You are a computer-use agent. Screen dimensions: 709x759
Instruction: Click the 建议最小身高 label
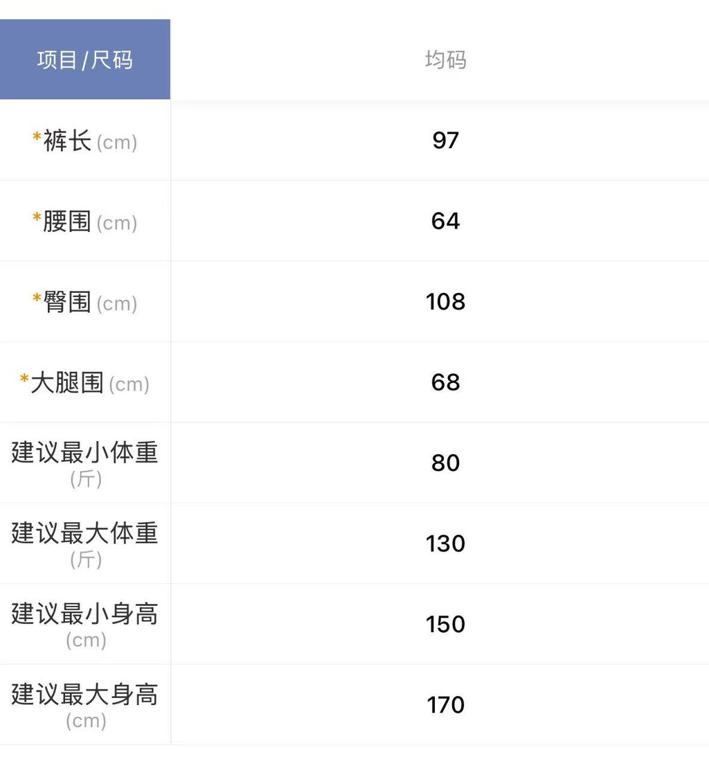[x=84, y=614]
